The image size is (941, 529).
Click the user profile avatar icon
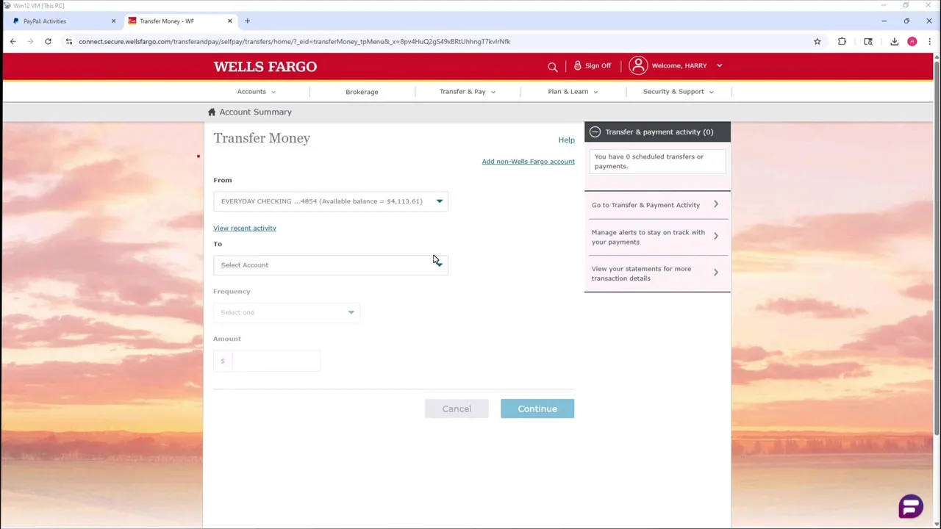click(x=638, y=65)
